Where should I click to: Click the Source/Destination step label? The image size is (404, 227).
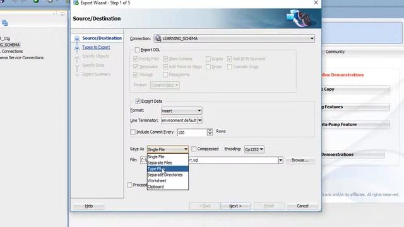(x=102, y=38)
